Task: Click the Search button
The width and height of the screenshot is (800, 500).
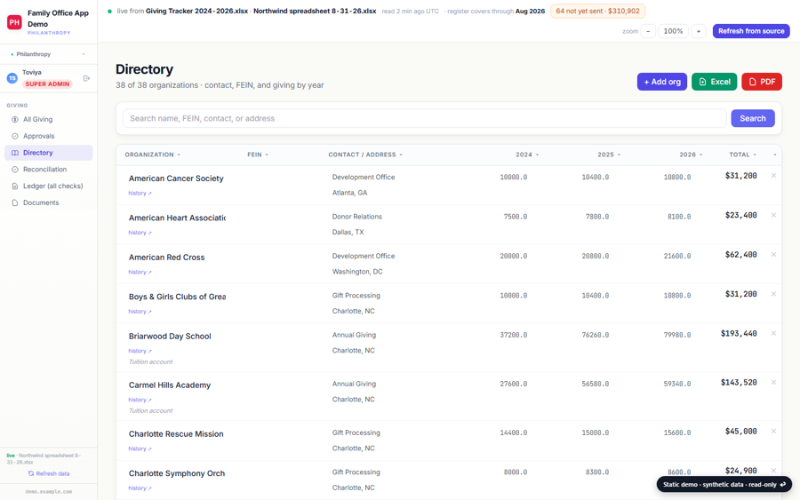Action: (x=753, y=118)
